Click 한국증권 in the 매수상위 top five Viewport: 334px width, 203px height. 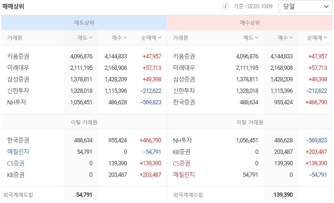[x=184, y=102]
